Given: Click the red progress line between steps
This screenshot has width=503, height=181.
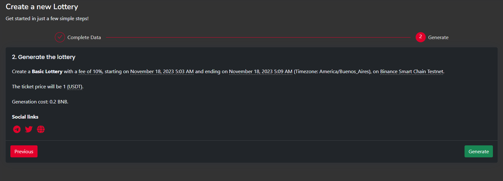Looking at the screenshot, I should (x=258, y=37).
